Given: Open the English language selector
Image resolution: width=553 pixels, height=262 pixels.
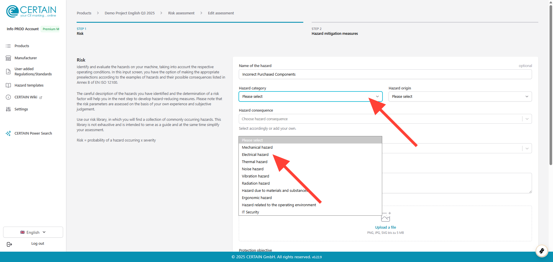Looking at the screenshot, I should [x=33, y=232].
